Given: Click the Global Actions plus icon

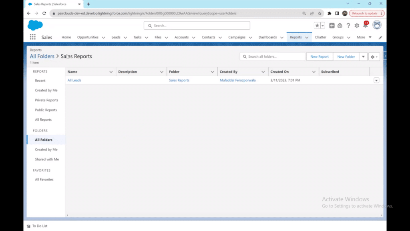Looking at the screenshot, I should click(x=332, y=25).
